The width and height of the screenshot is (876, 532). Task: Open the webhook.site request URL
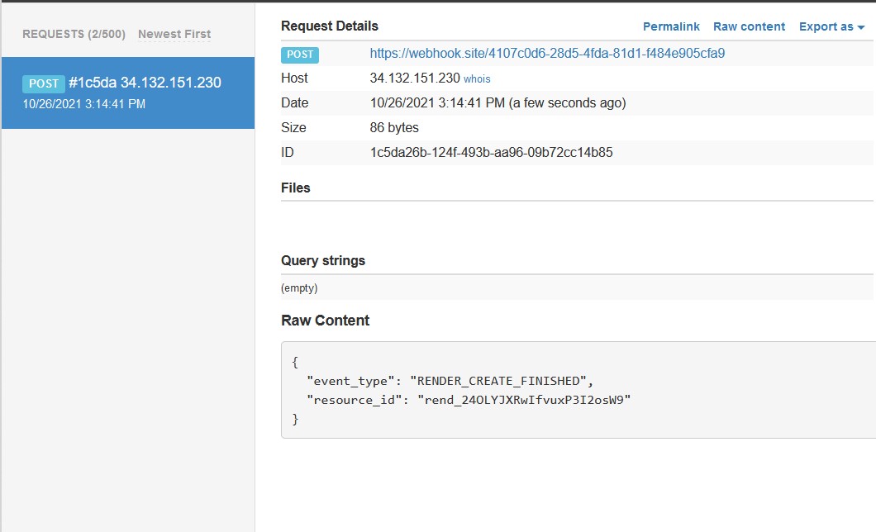pos(547,54)
